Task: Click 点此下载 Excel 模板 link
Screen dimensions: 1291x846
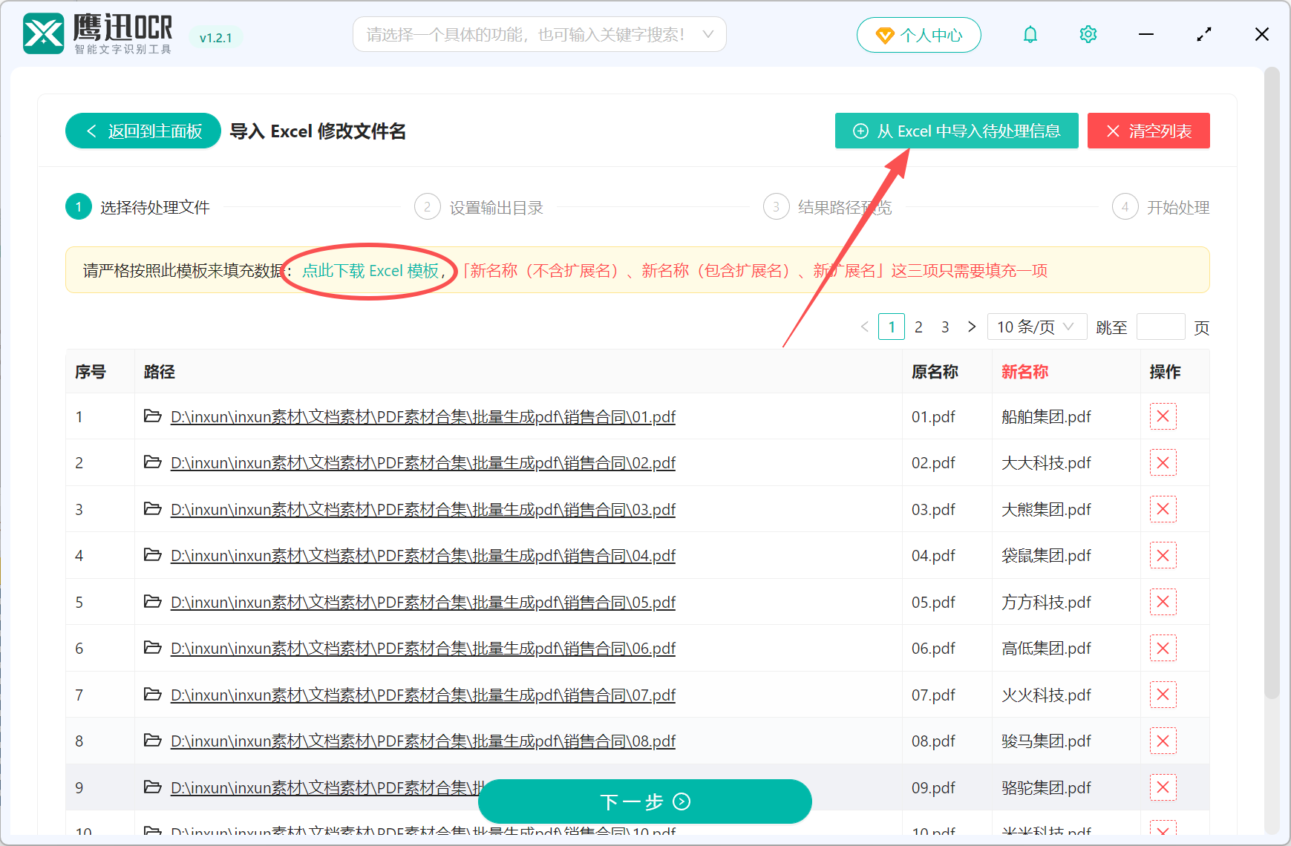Action: (370, 271)
